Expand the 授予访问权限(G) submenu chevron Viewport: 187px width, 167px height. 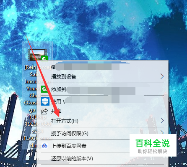click(x=162, y=132)
